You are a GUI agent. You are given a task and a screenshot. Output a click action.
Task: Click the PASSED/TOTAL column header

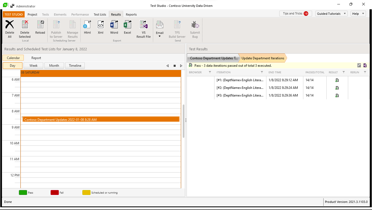[x=315, y=72]
